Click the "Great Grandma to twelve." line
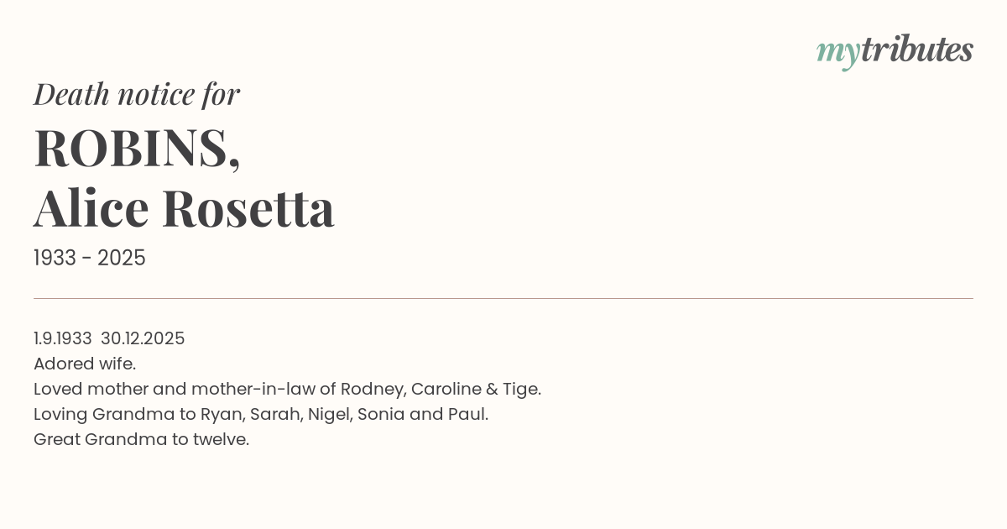The image size is (1007, 529). (x=141, y=439)
